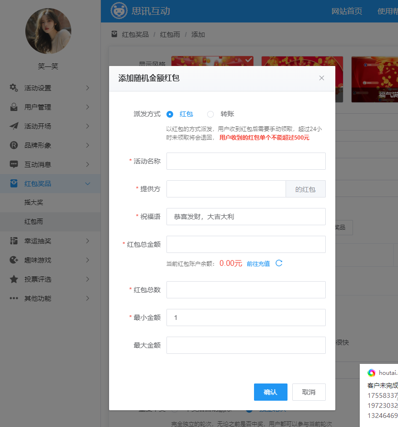Refresh the red packet account balance

[x=279, y=263]
